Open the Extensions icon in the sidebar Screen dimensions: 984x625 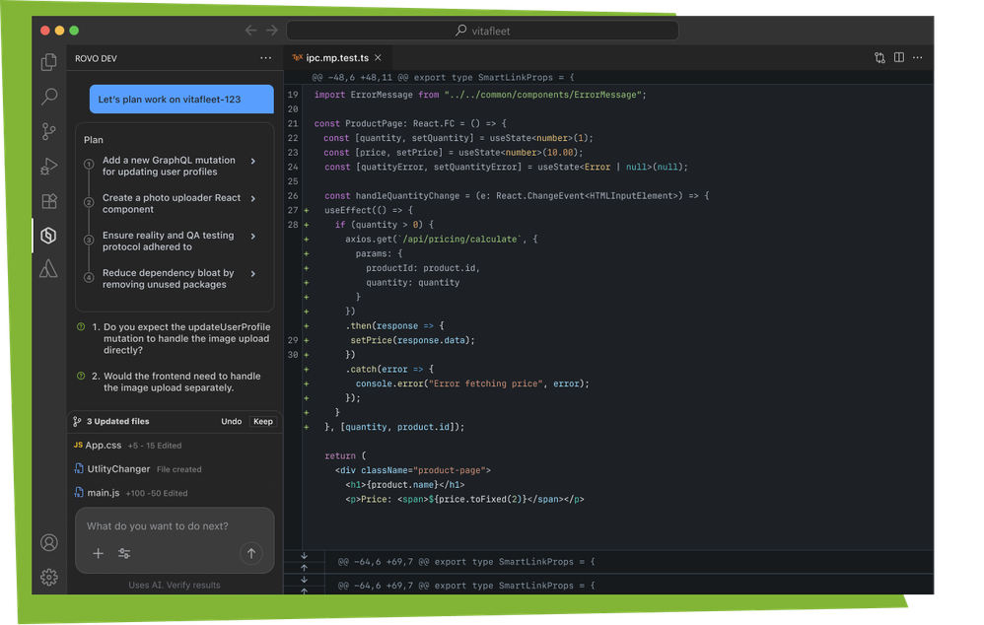tap(49, 201)
